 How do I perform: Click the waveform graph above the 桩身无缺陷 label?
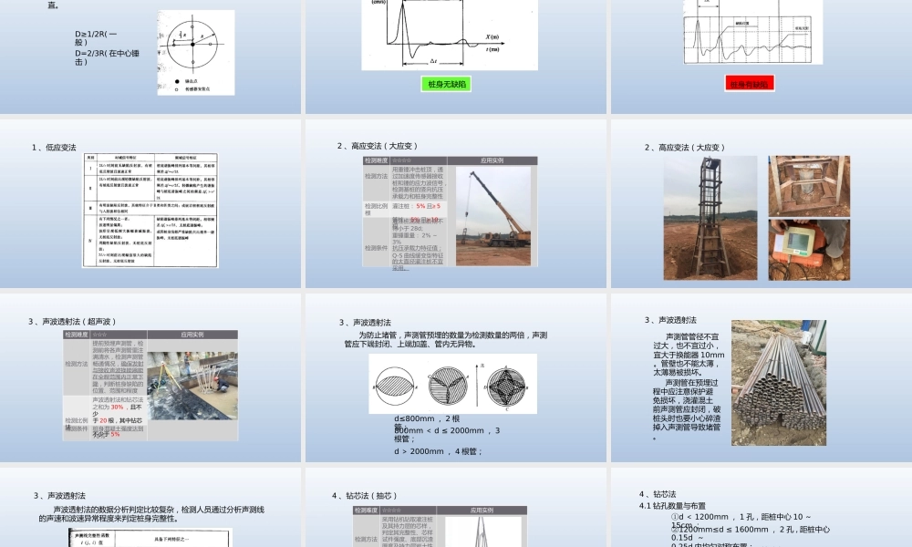[x=450, y=35]
